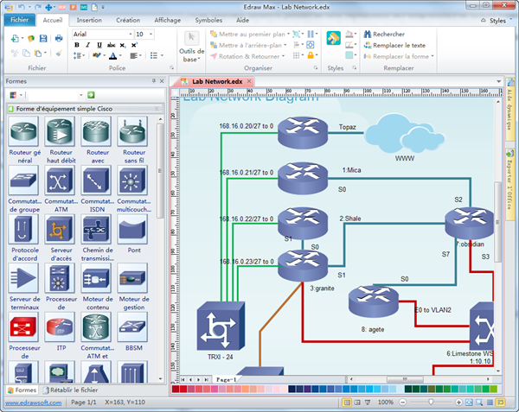Toggle italic text formatting
This screenshot has height=412, width=519.
(87, 45)
